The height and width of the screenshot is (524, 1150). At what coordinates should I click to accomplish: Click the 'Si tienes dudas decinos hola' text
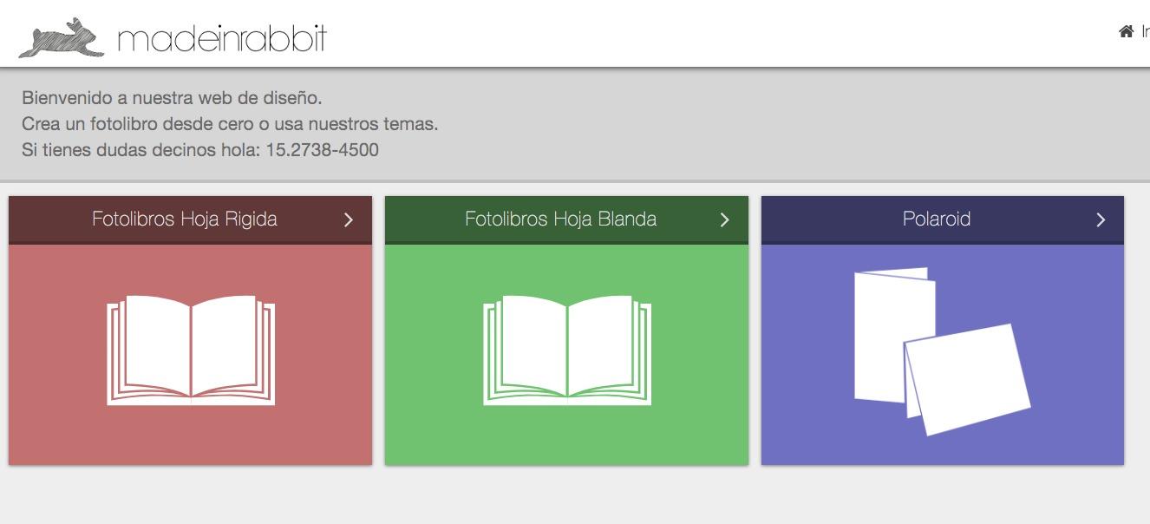tap(140, 150)
